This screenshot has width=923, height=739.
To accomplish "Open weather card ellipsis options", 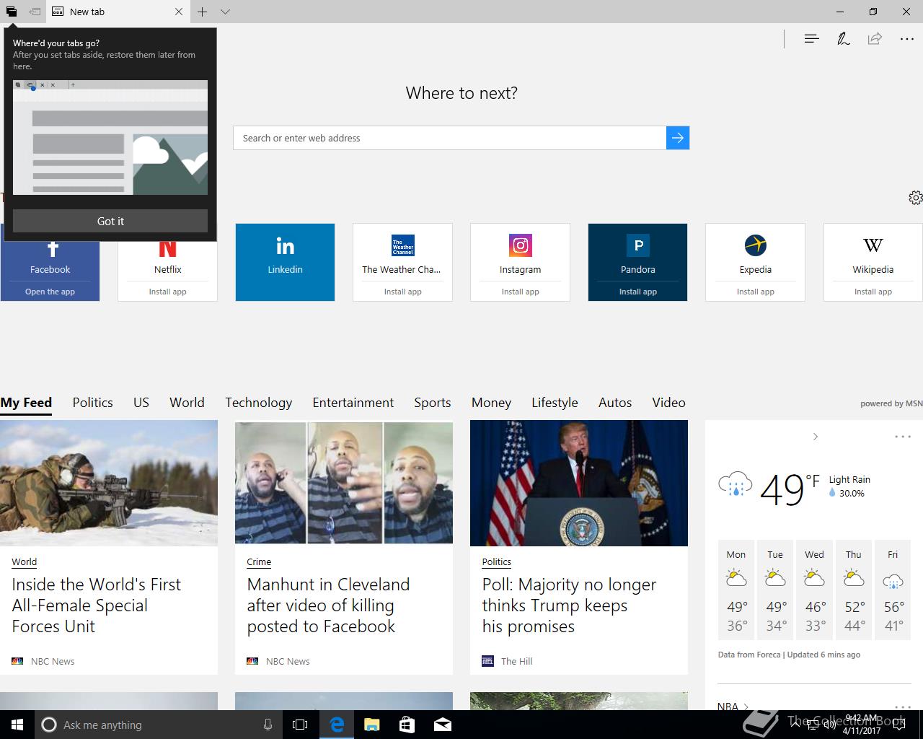I will pyautogui.click(x=903, y=437).
